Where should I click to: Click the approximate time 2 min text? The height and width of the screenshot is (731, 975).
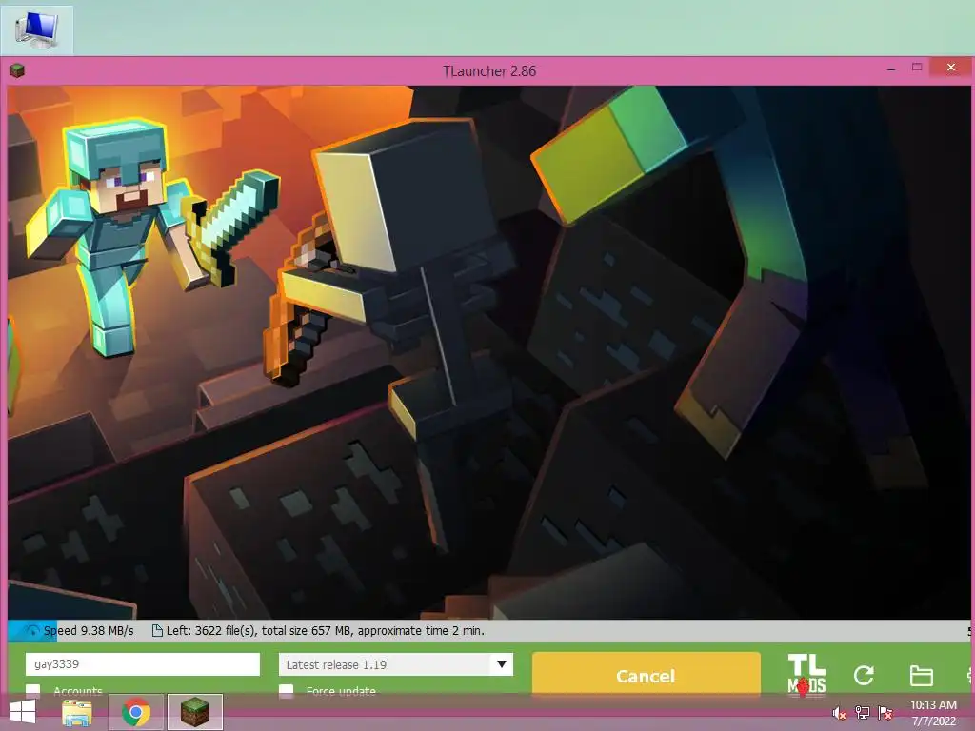click(x=421, y=631)
